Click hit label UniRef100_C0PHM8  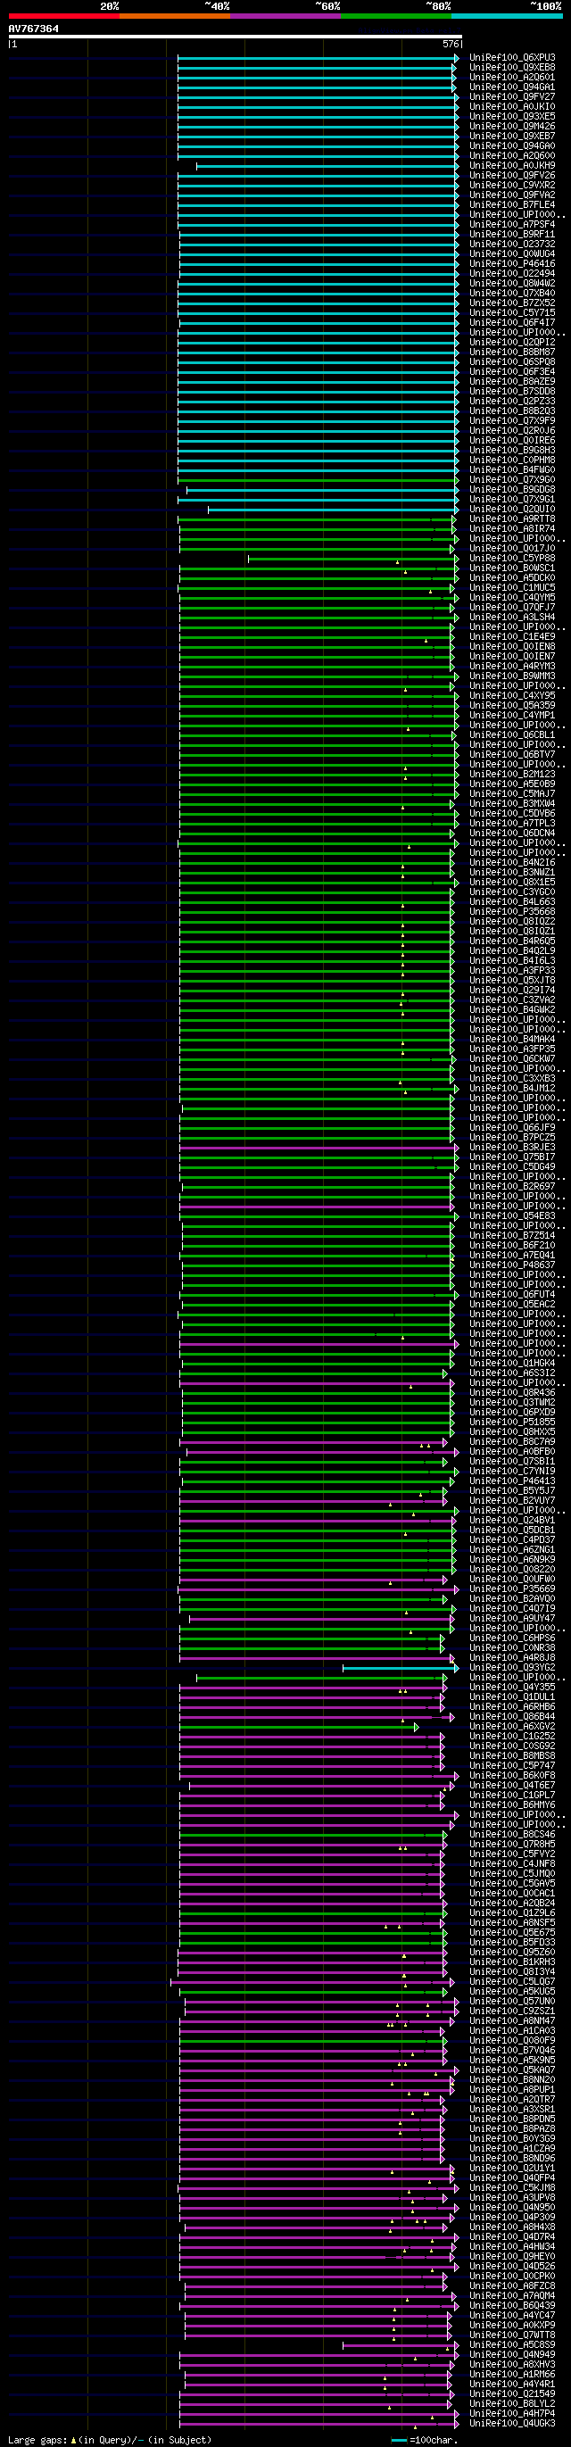coord(513,460)
